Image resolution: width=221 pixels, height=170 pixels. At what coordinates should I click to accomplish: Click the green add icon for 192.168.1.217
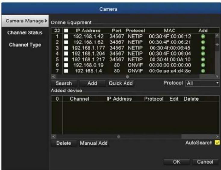coord(203,60)
